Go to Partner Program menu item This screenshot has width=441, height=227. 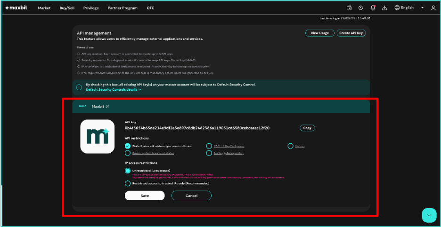122,8
